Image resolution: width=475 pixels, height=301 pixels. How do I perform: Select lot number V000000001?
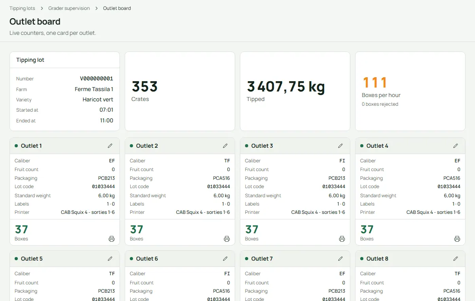(97, 78)
